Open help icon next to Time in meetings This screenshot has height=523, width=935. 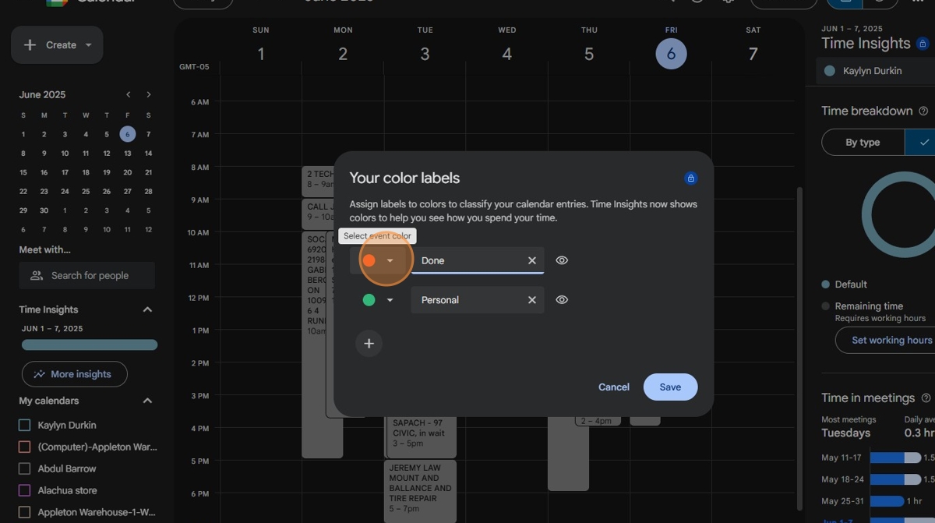click(x=926, y=398)
